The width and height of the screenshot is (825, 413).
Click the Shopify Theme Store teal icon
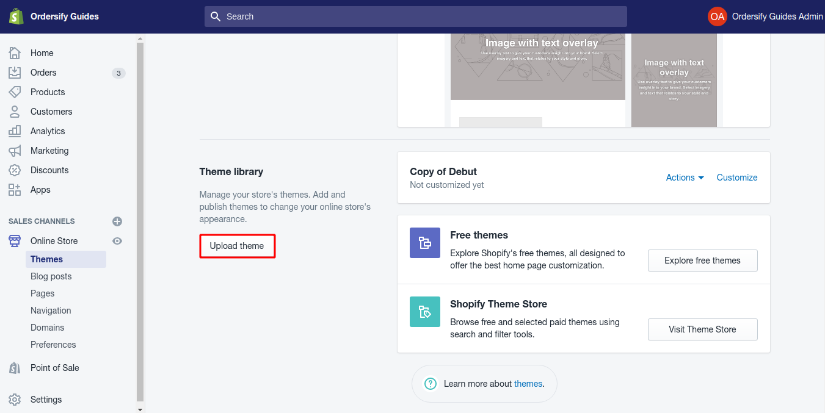coord(425,312)
